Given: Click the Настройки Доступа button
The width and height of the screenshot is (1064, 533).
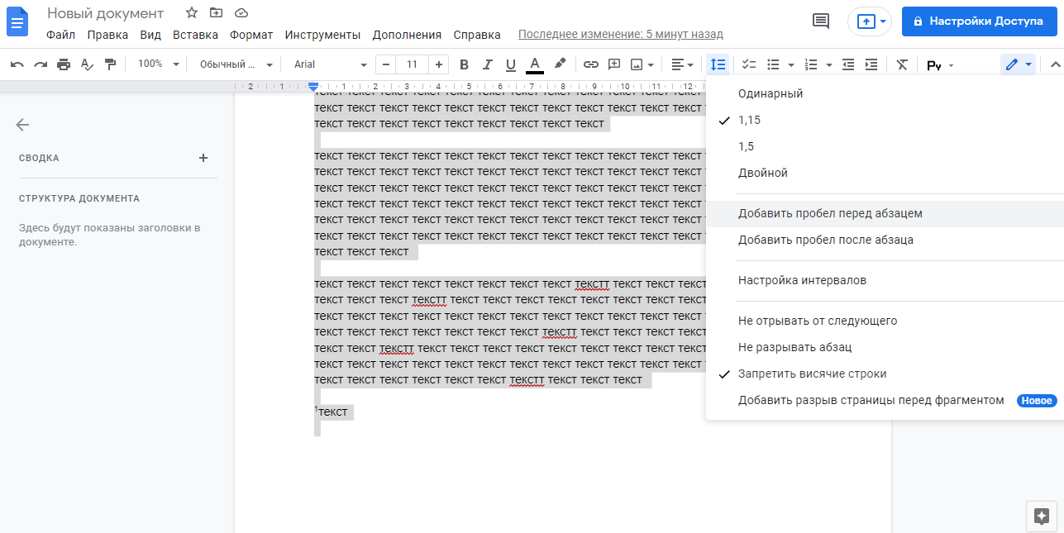Looking at the screenshot, I should click(979, 21).
